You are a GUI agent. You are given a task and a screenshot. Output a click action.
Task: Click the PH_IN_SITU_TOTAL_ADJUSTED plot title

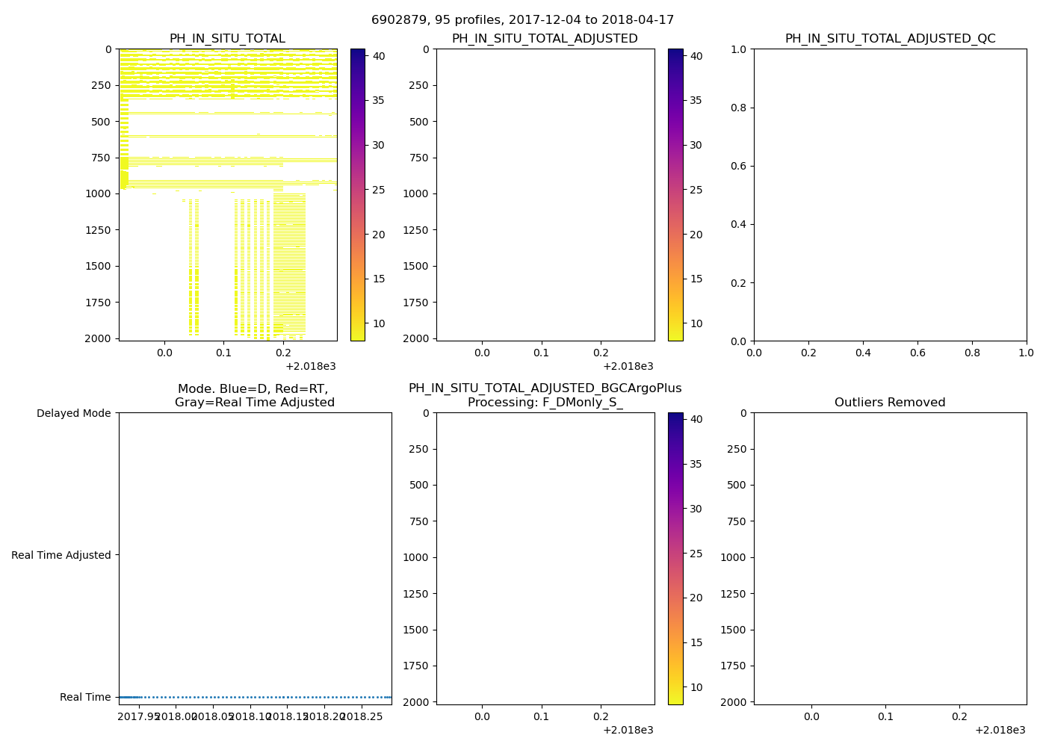pyautogui.click(x=545, y=39)
